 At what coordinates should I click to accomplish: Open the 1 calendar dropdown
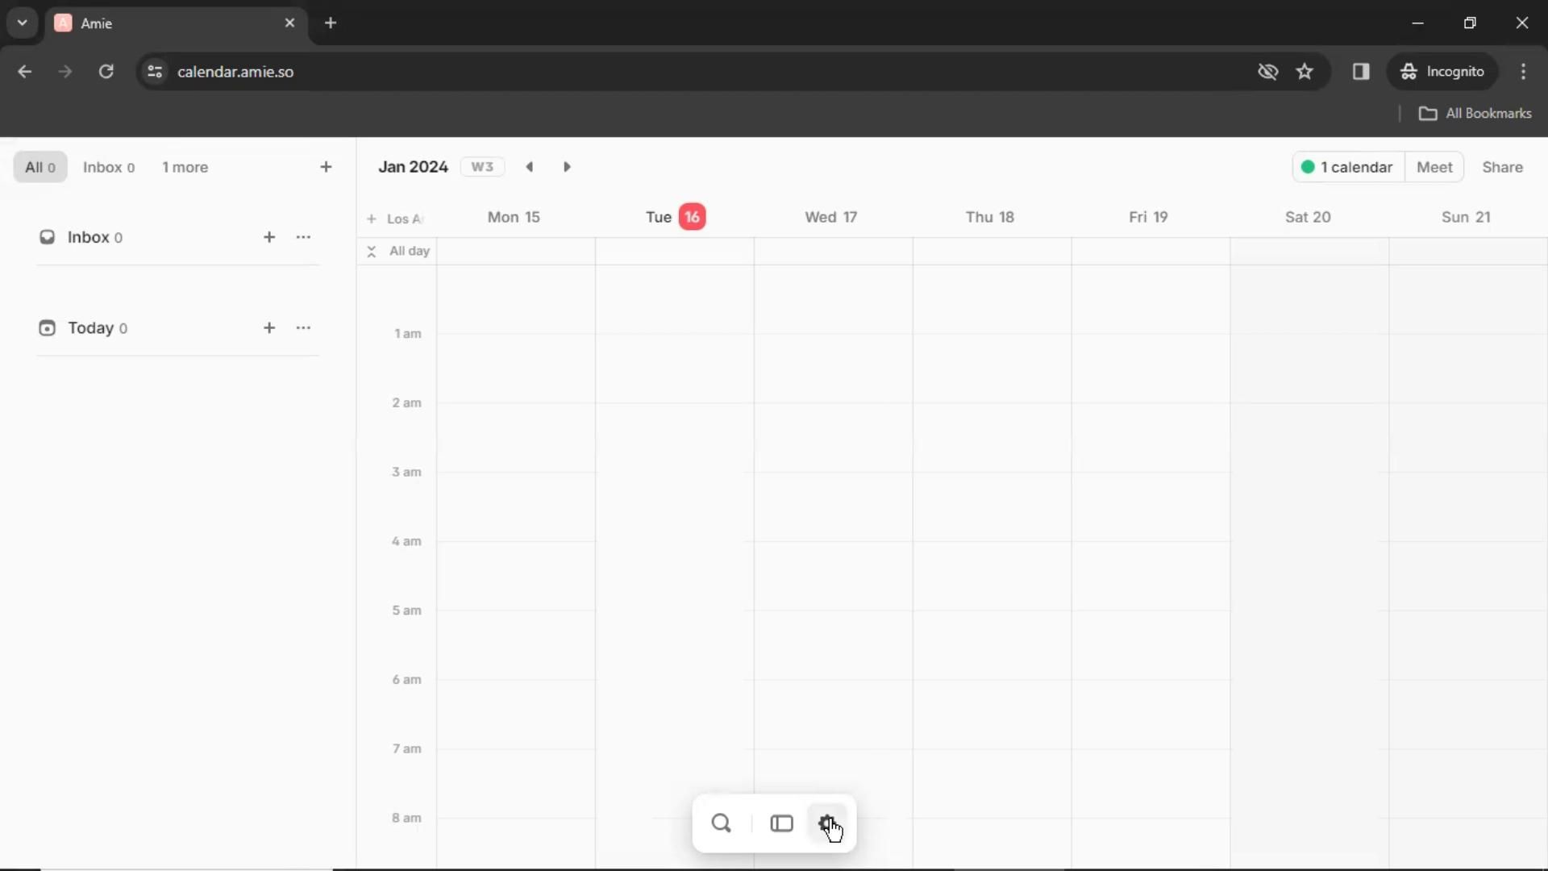(x=1356, y=167)
